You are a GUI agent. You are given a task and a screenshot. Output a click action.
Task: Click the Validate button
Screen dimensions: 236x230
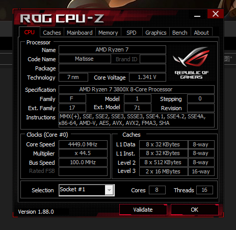pyautogui.click(x=143, y=210)
